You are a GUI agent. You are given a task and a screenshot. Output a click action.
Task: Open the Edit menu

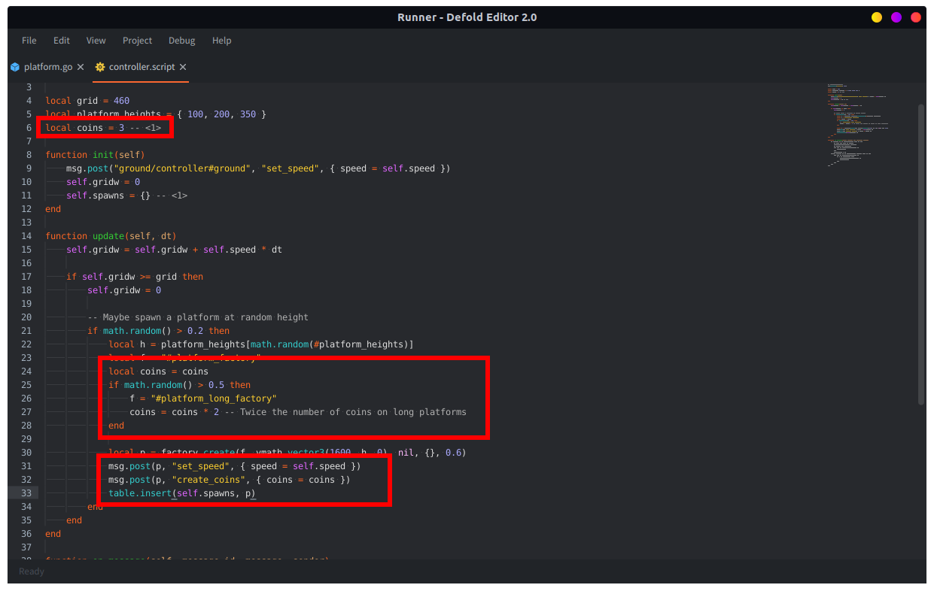point(62,41)
